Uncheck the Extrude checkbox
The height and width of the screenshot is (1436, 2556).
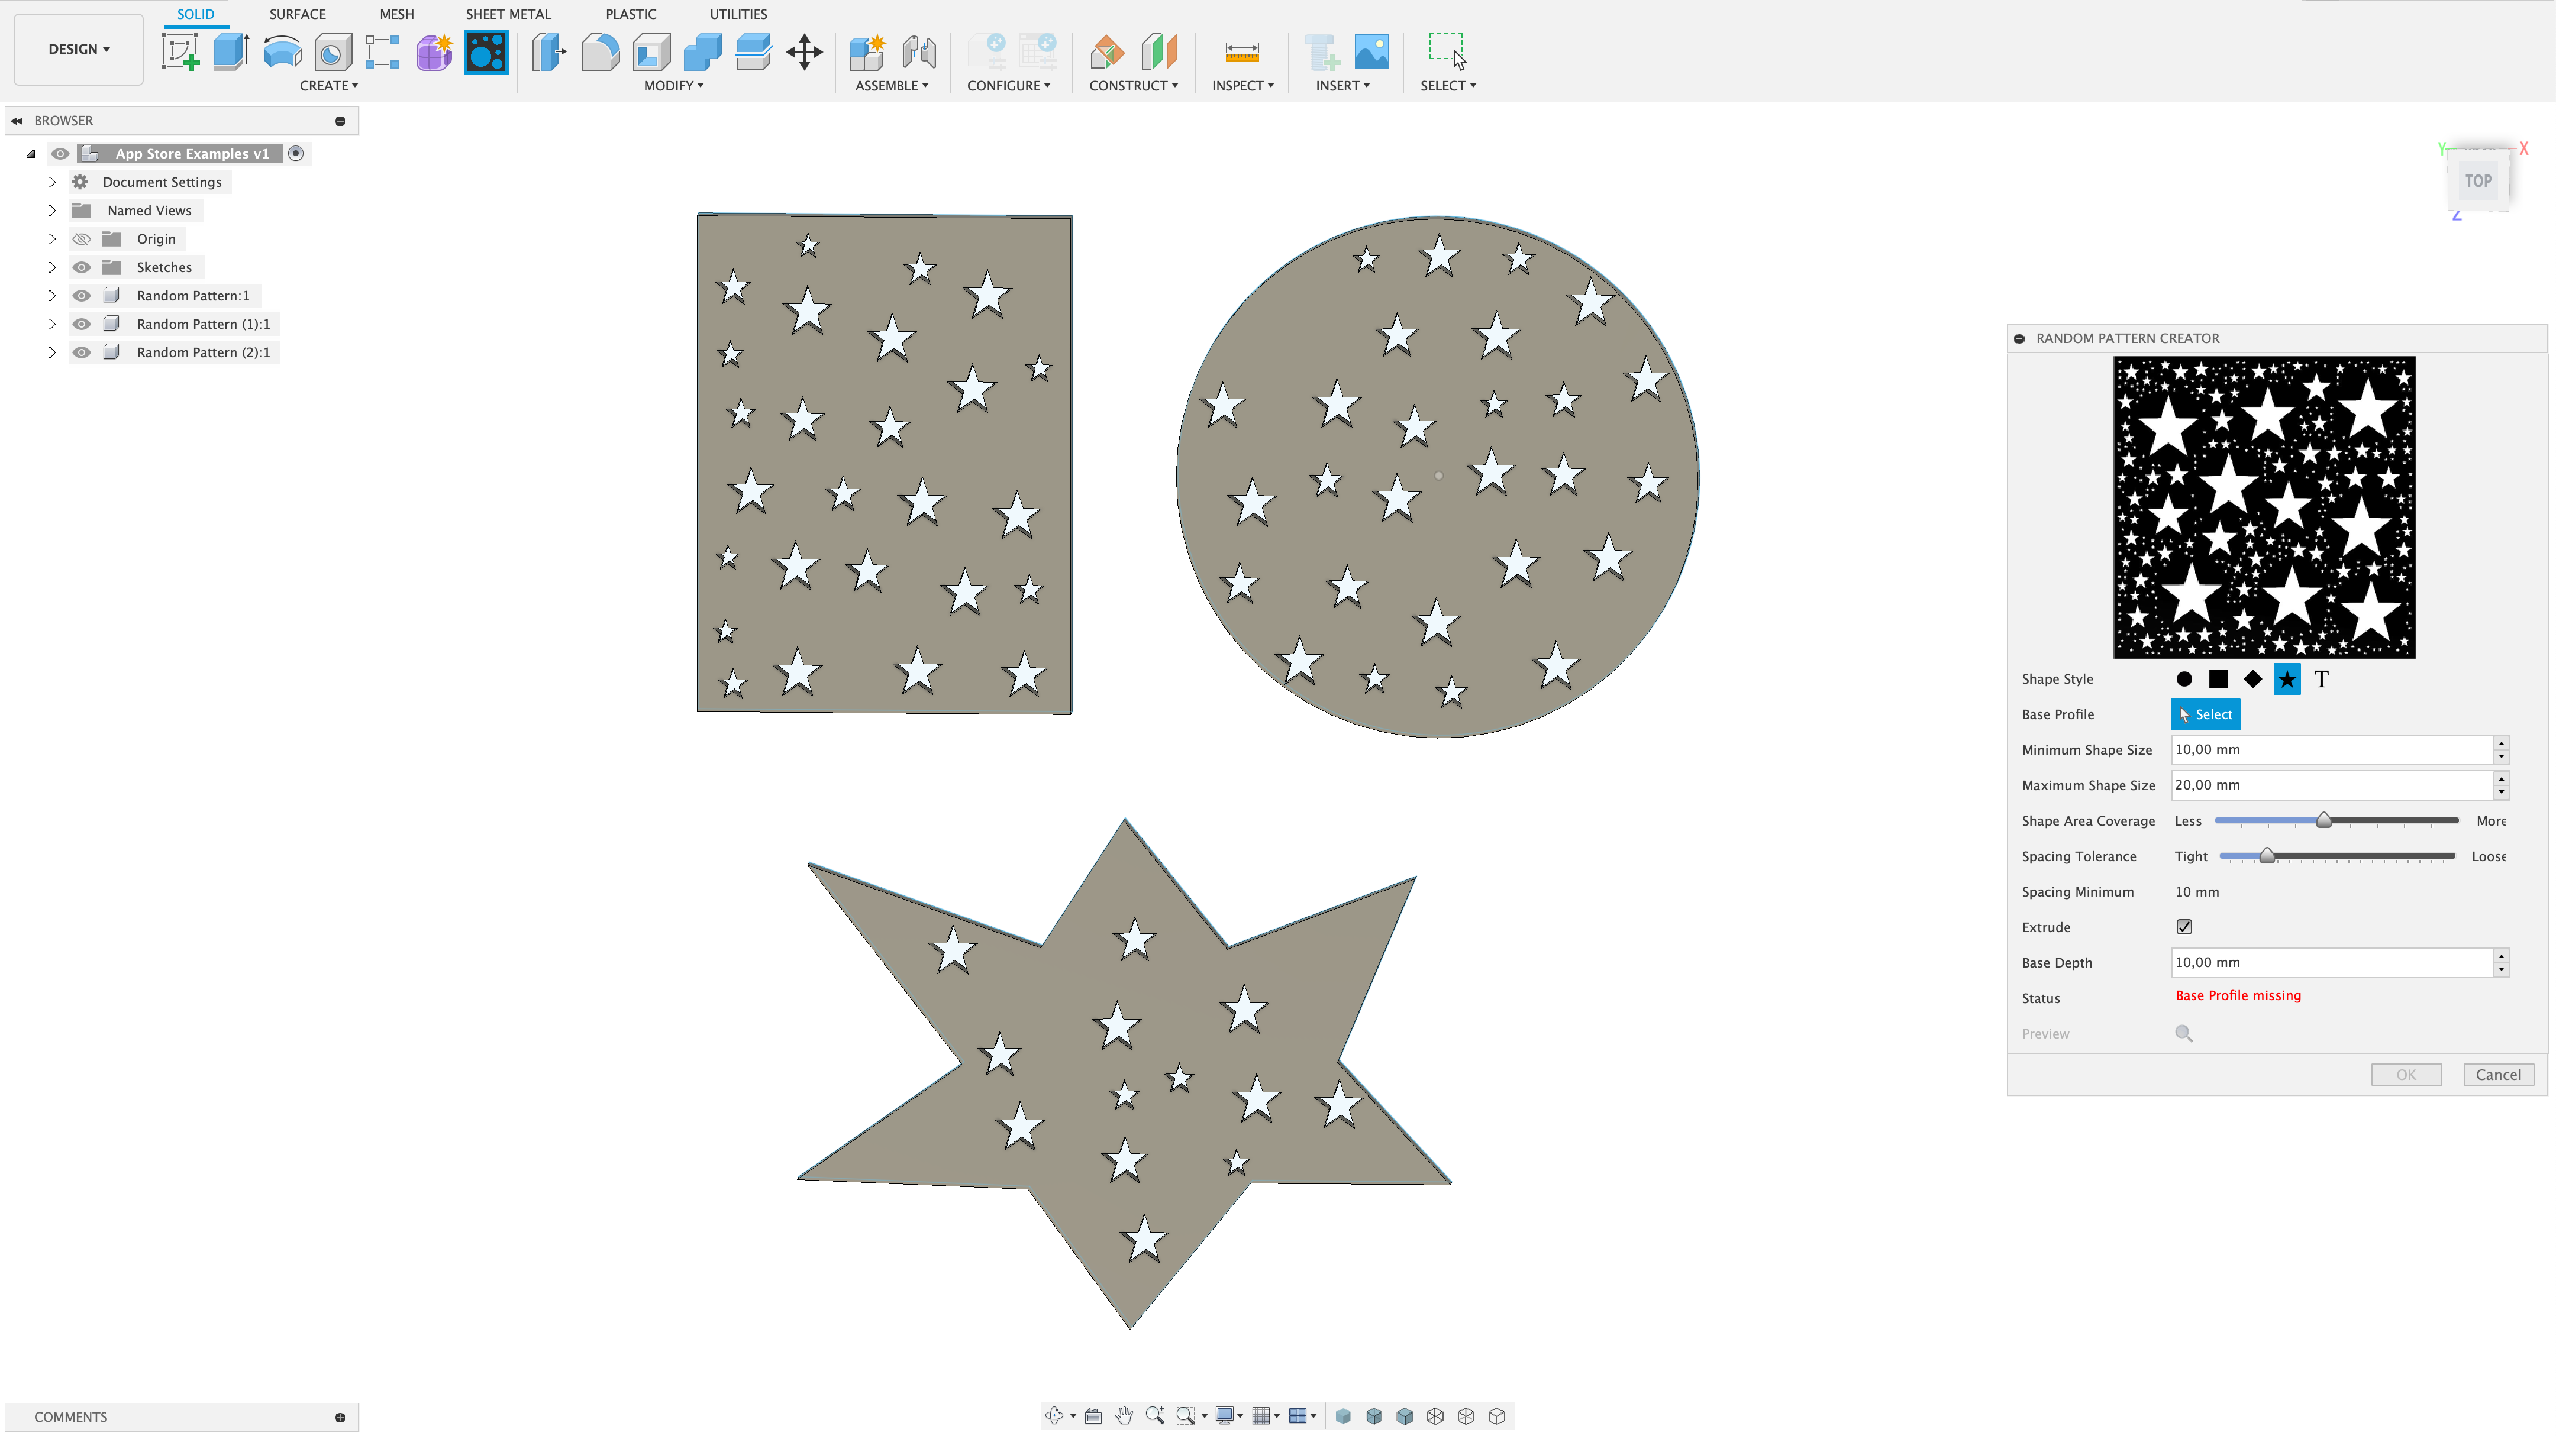coord(2184,926)
